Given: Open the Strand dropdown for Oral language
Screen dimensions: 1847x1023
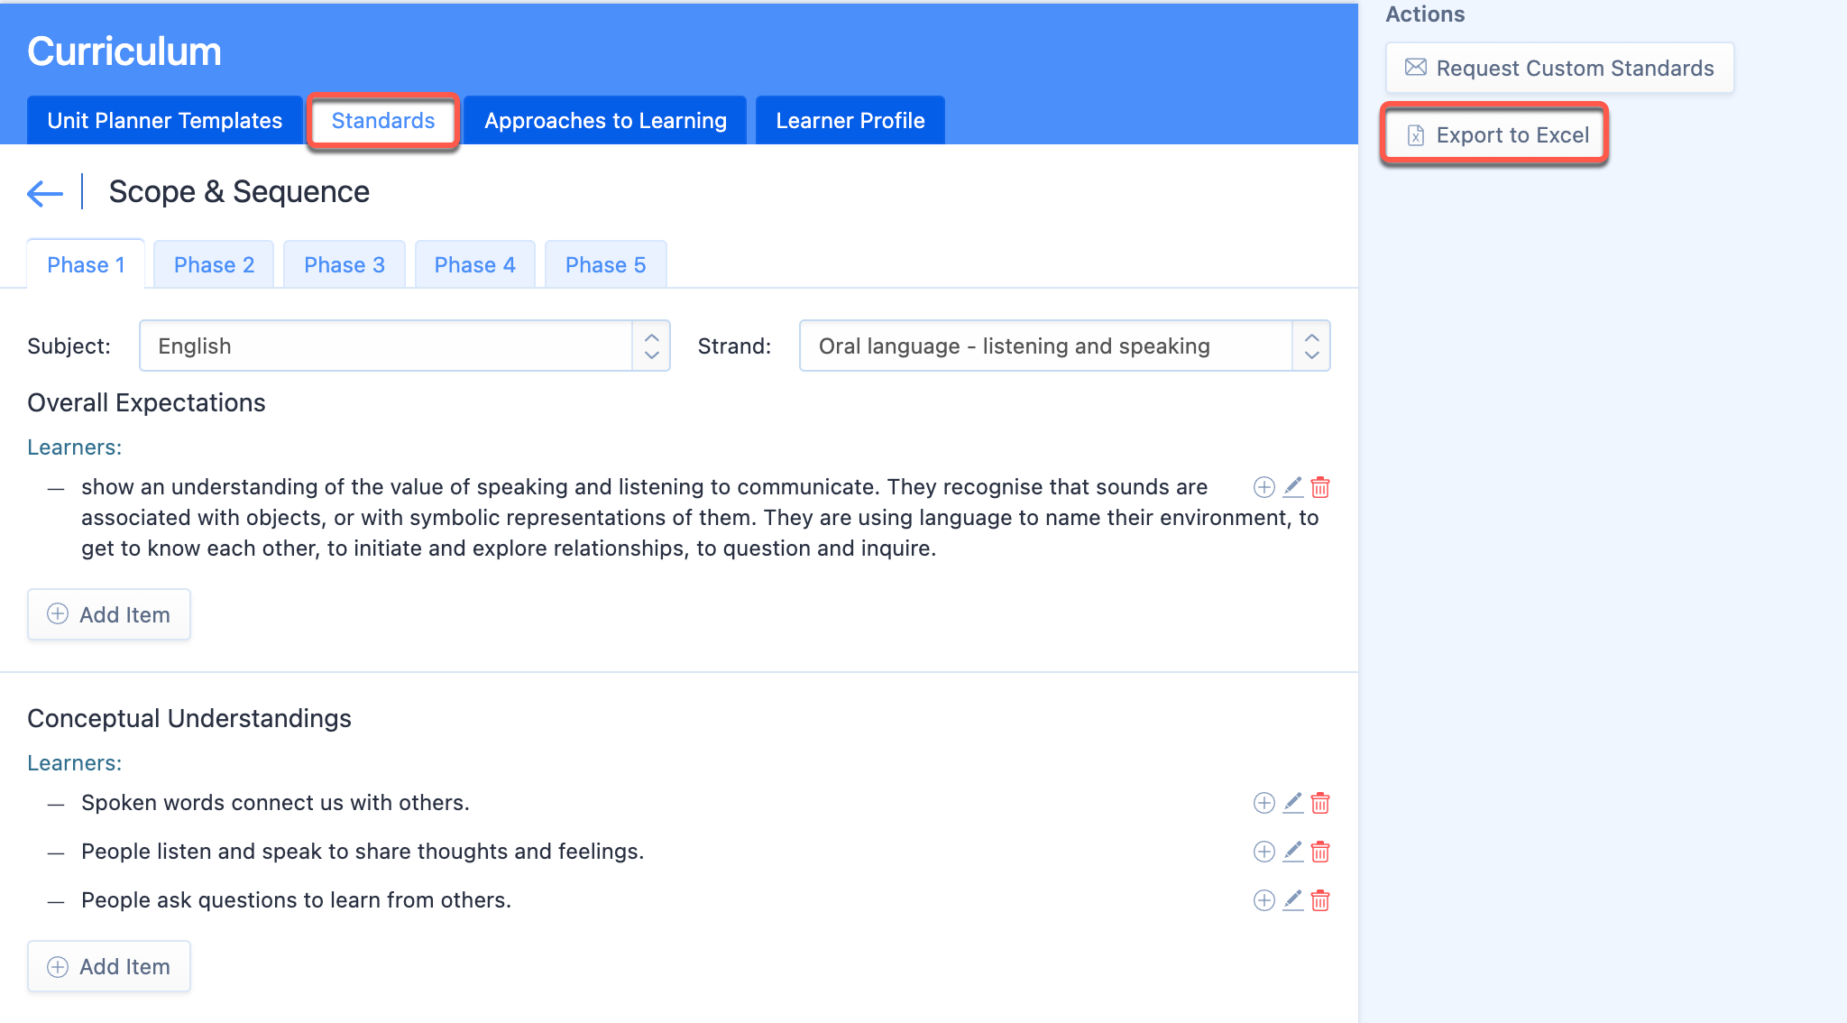Looking at the screenshot, I should click(1064, 346).
